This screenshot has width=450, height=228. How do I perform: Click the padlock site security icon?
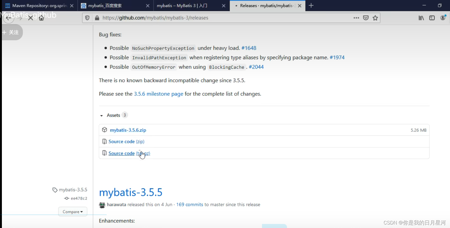97,18
